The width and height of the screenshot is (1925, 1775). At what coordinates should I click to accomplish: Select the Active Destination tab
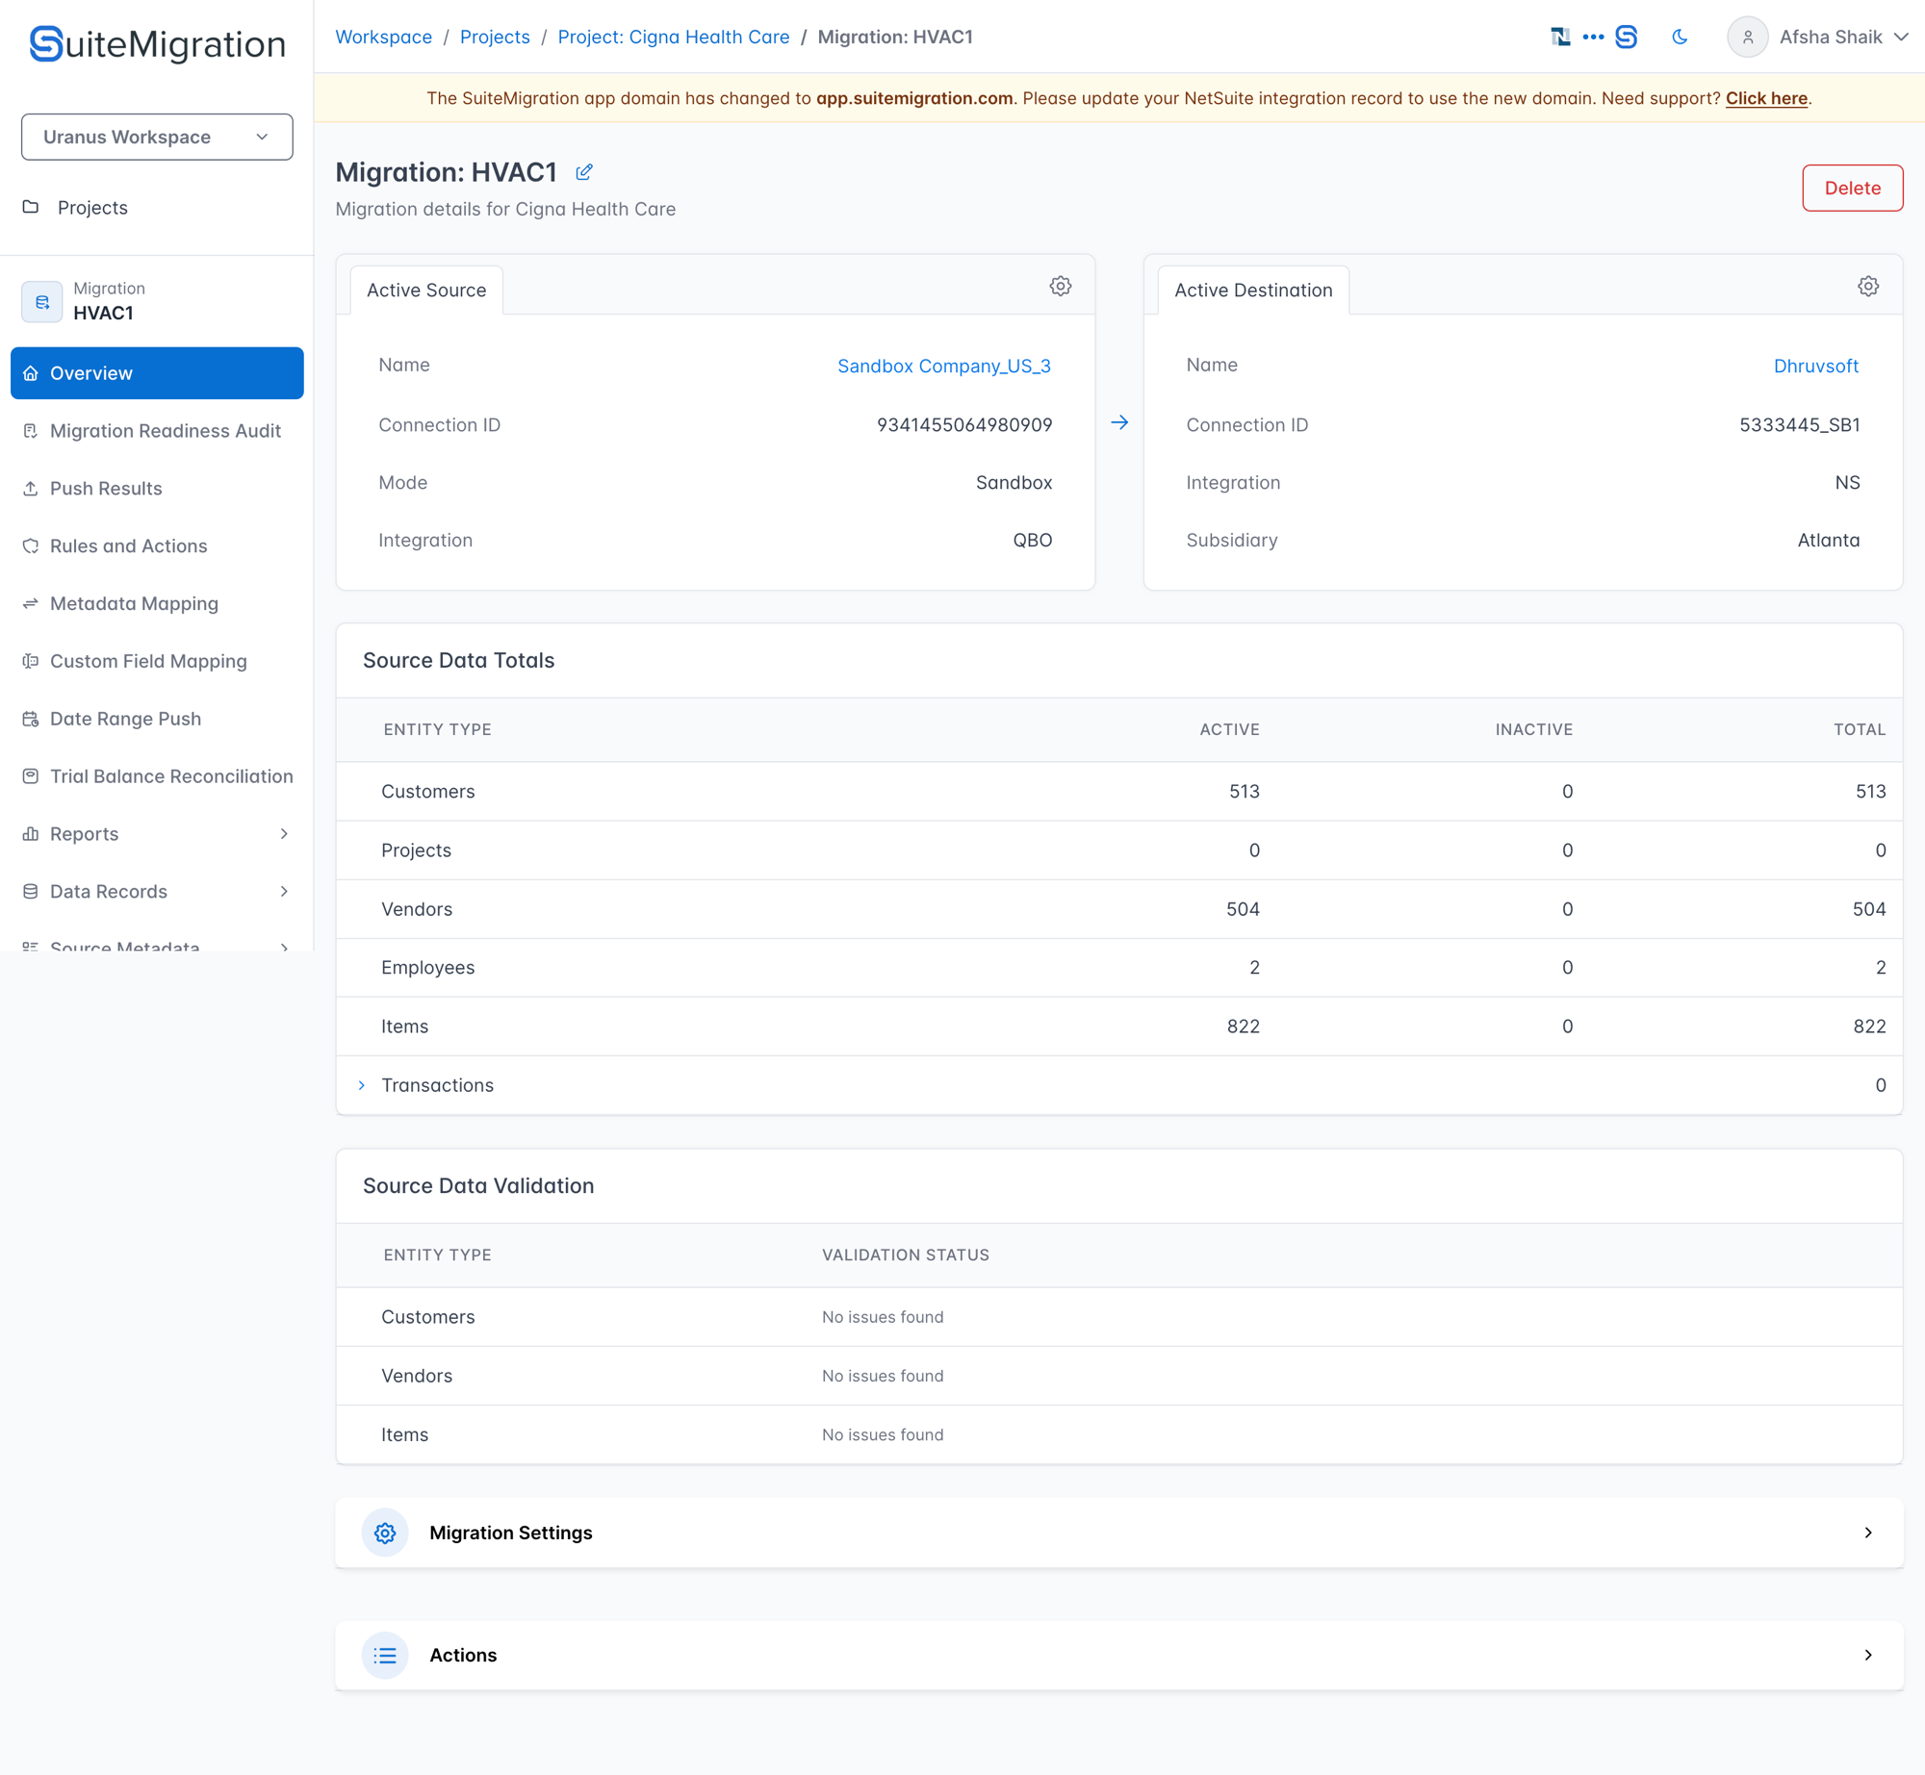point(1253,290)
